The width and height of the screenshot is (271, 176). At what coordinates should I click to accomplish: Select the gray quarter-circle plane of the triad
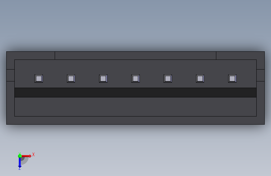(x=25, y=161)
